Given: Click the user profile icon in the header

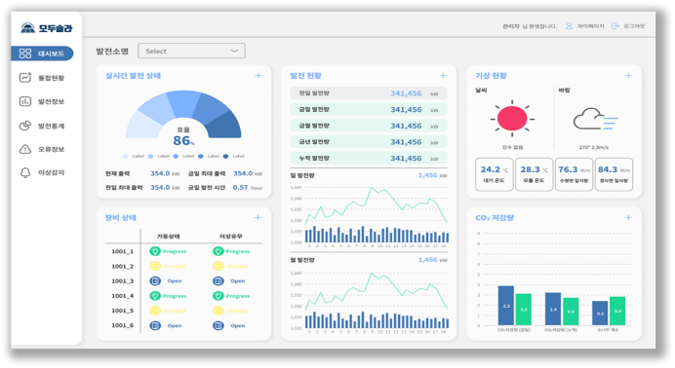Looking at the screenshot, I should pyautogui.click(x=569, y=26).
